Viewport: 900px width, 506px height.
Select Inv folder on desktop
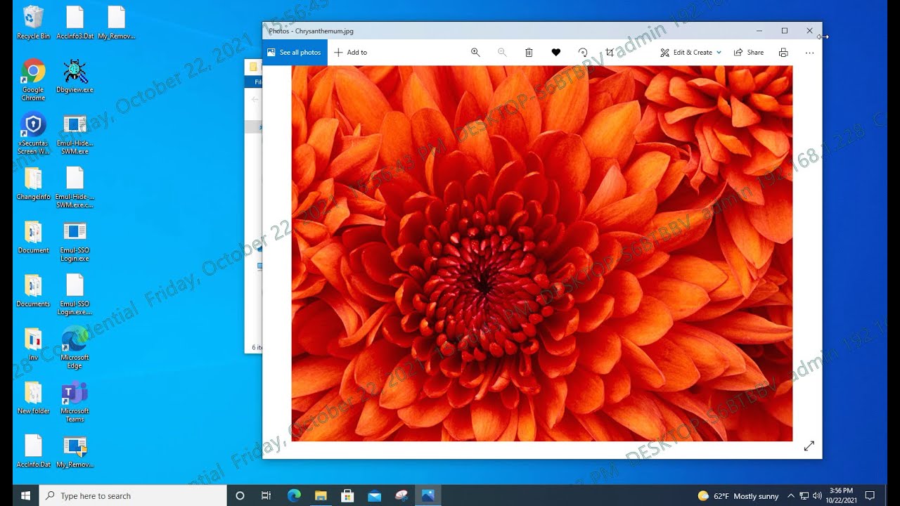pos(33,344)
